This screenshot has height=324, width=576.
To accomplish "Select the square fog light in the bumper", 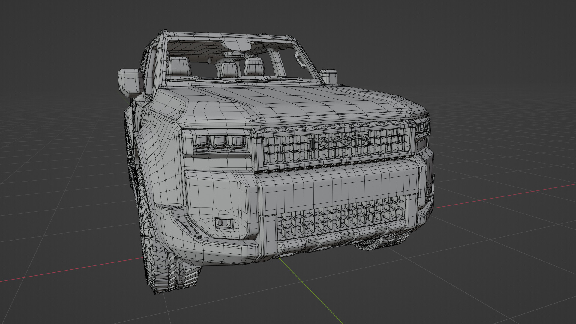I will click(224, 223).
